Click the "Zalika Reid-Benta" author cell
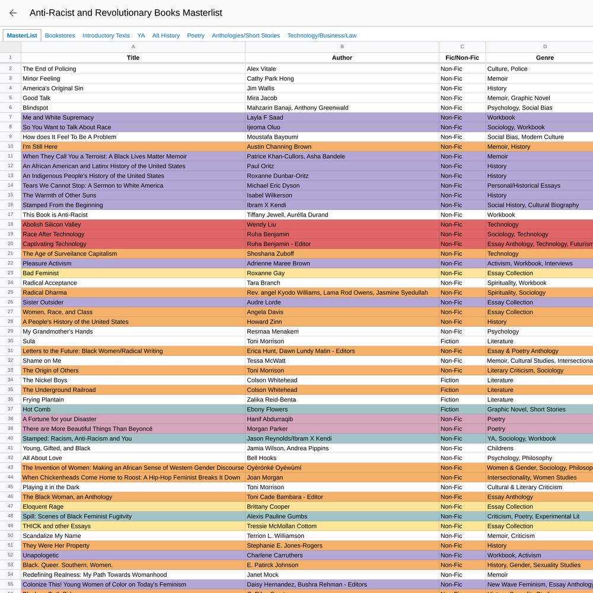Screen dimensions: 593x593 [x=342, y=400]
